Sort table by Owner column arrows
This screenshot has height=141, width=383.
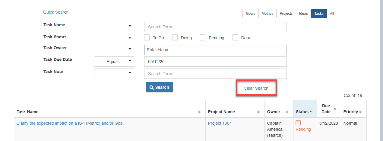tap(287, 112)
